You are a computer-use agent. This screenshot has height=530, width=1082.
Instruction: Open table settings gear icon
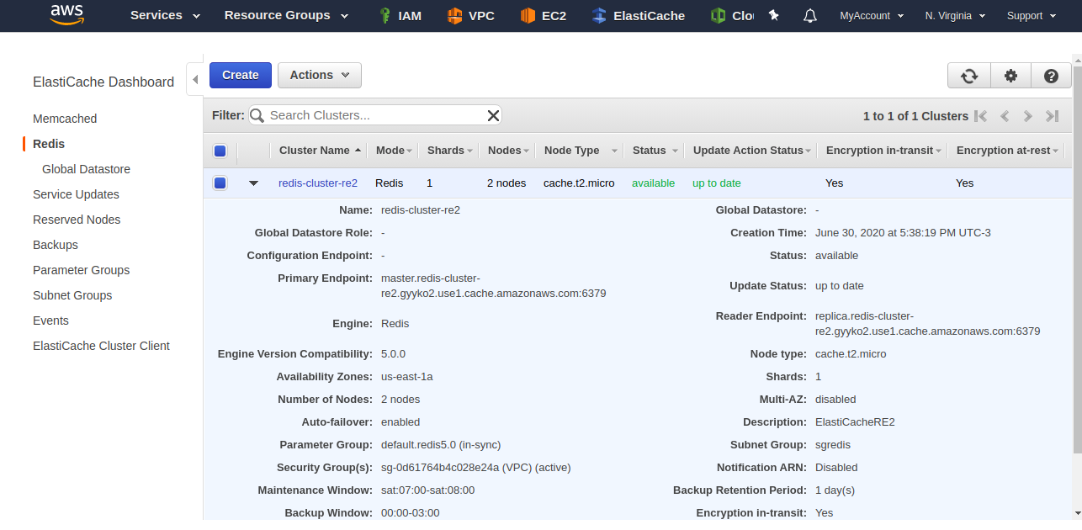pos(1010,76)
